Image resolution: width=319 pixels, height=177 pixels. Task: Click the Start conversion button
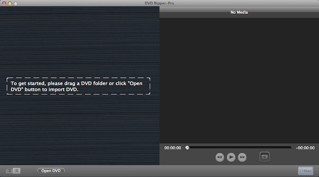(305, 171)
